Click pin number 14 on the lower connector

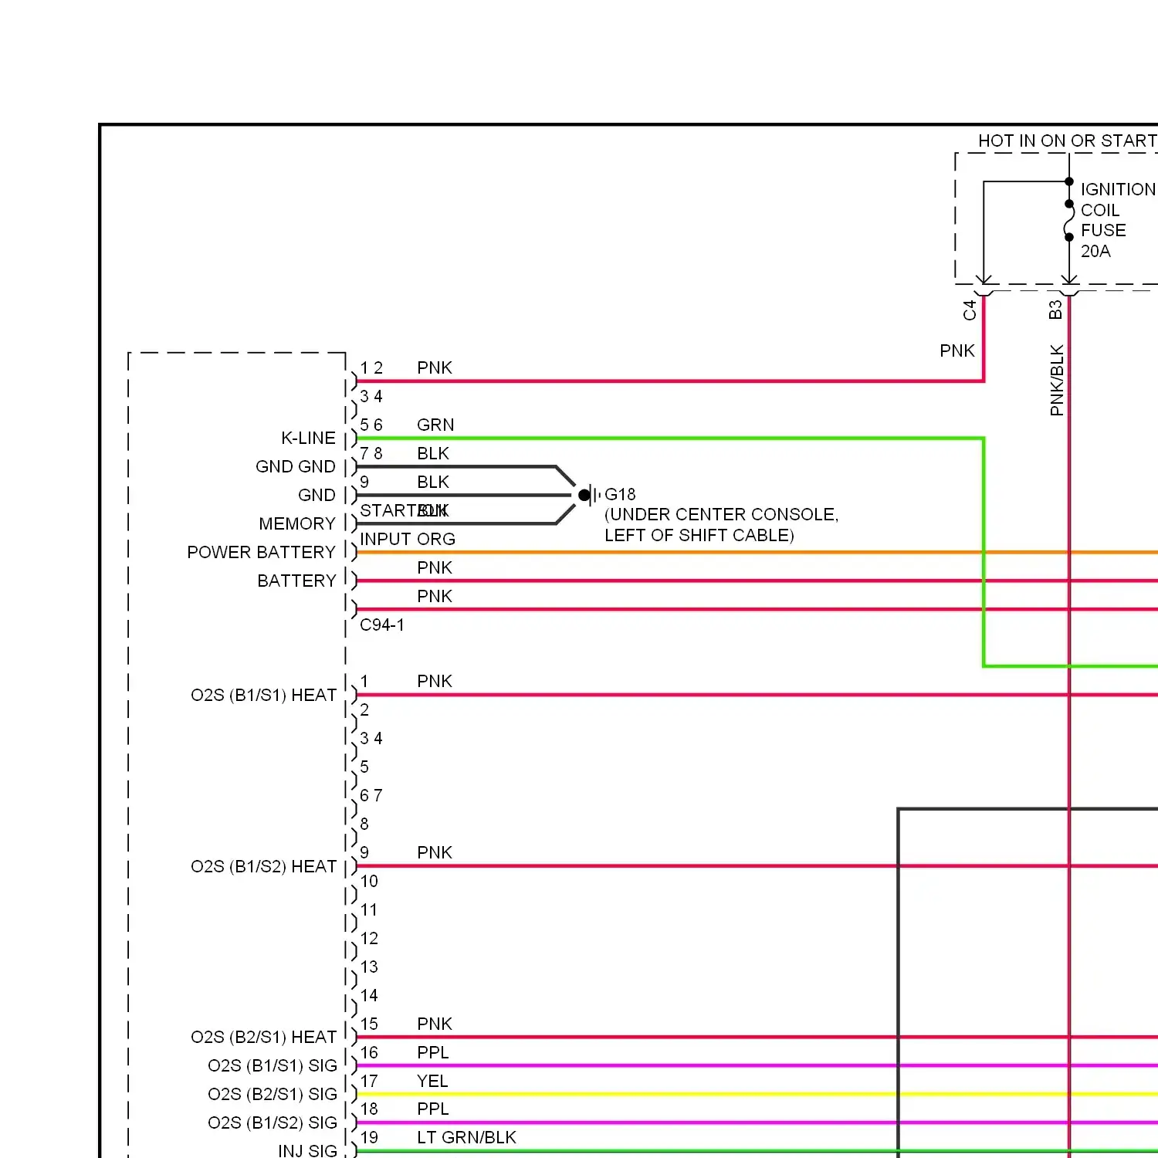369,995
